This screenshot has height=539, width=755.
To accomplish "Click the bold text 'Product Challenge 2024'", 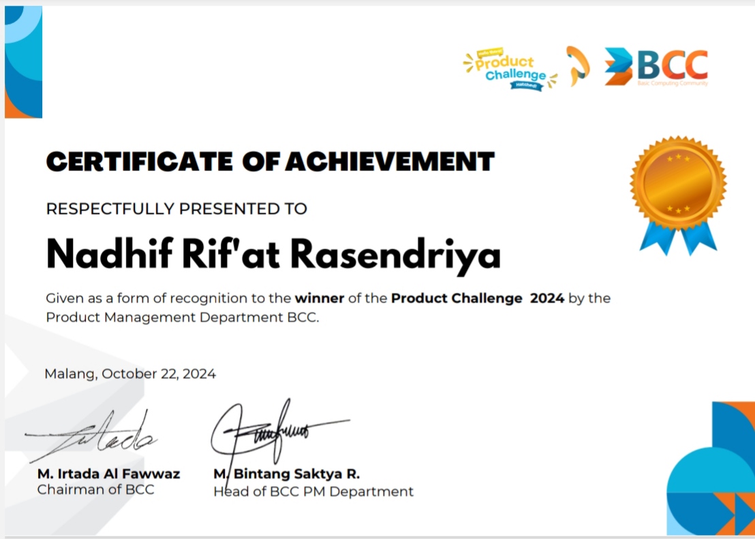I will (x=478, y=298).
